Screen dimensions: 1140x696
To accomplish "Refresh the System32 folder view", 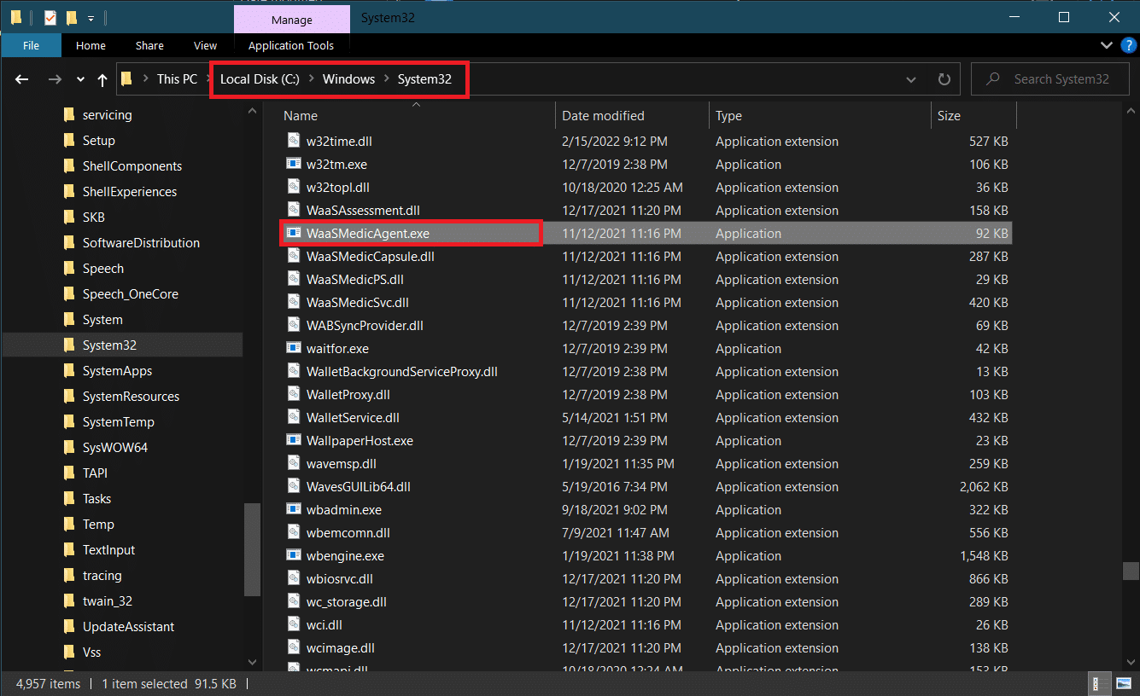I will [944, 79].
